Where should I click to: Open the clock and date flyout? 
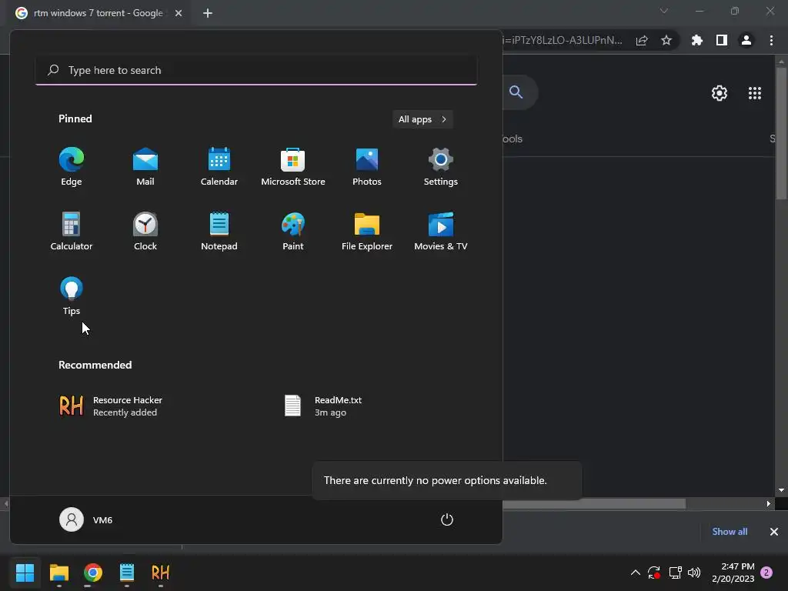point(733,573)
